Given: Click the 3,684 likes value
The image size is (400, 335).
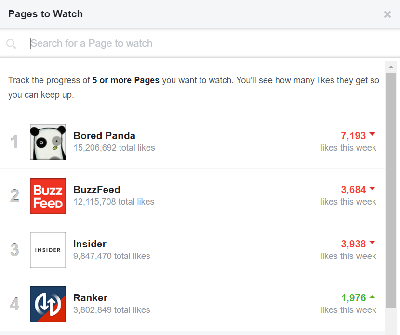Looking at the screenshot, I should (353, 190).
